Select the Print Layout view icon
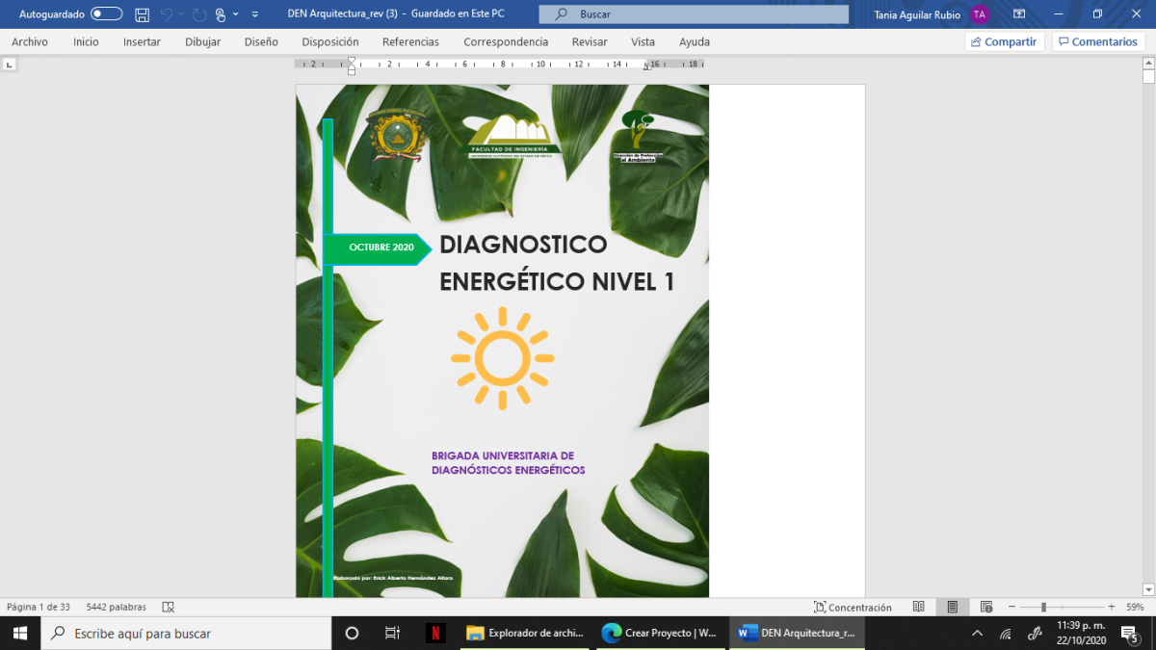 pyautogui.click(x=952, y=607)
